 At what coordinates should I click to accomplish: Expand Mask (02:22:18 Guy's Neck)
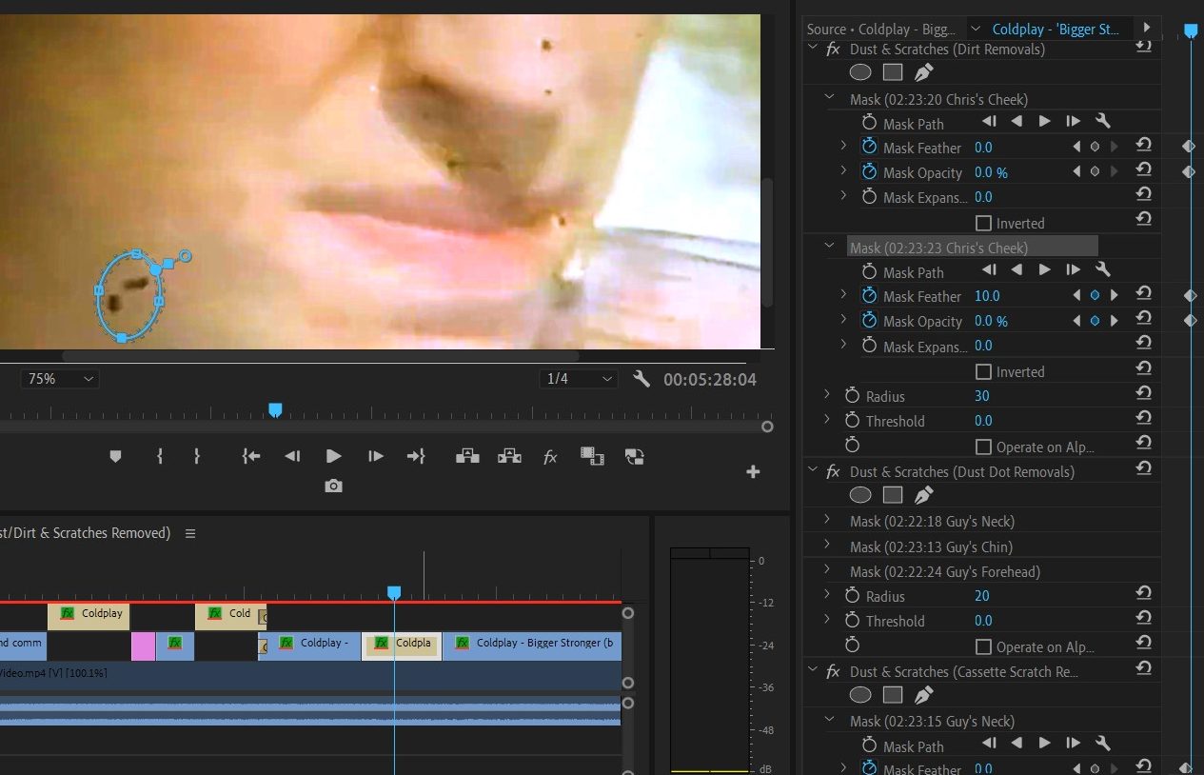click(x=827, y=521)
